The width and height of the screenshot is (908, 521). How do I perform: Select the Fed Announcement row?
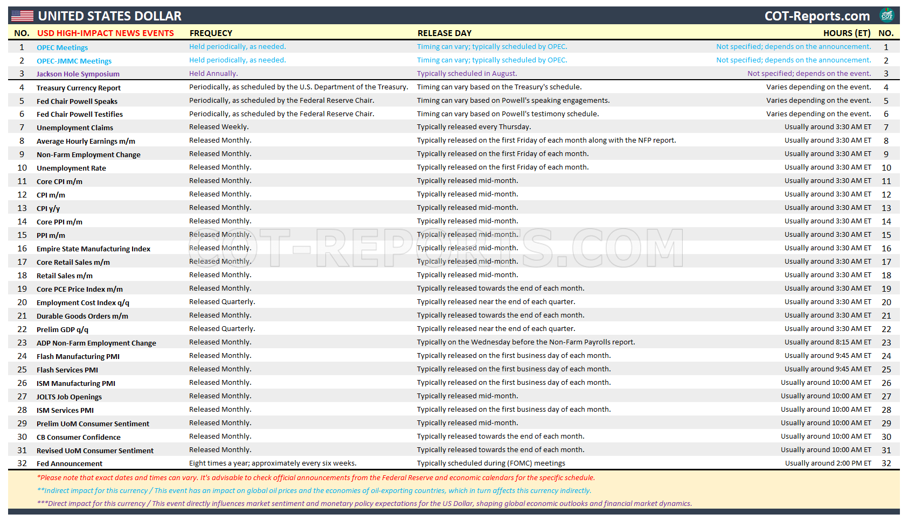70,463
